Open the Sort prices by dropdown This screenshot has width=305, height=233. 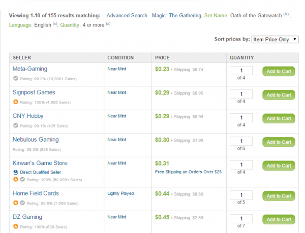tap(274, 39)
